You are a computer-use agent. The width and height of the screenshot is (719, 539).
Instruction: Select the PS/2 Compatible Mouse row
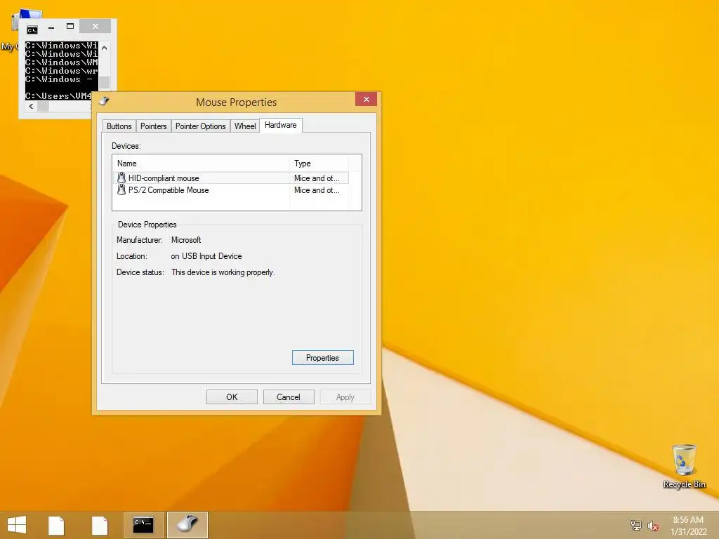click(x=230, y=189)
